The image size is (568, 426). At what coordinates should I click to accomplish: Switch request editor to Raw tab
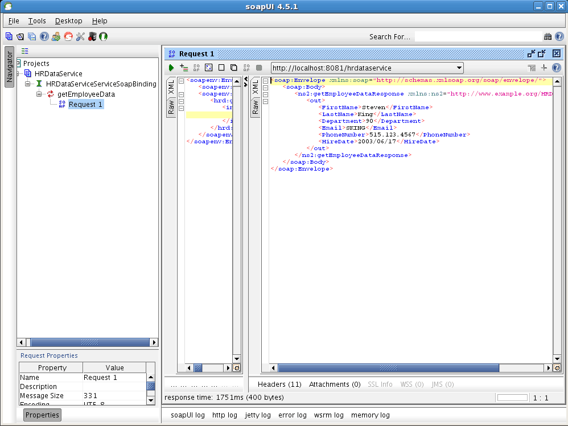pyautogui.click(x=171, y=107)
